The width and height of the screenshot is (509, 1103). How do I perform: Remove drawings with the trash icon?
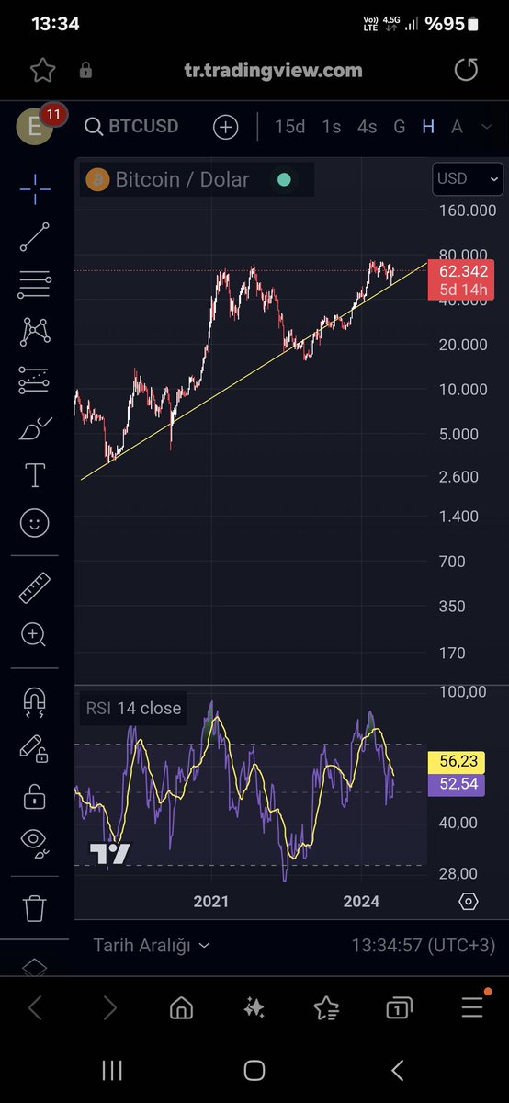(x=35, y=909)
